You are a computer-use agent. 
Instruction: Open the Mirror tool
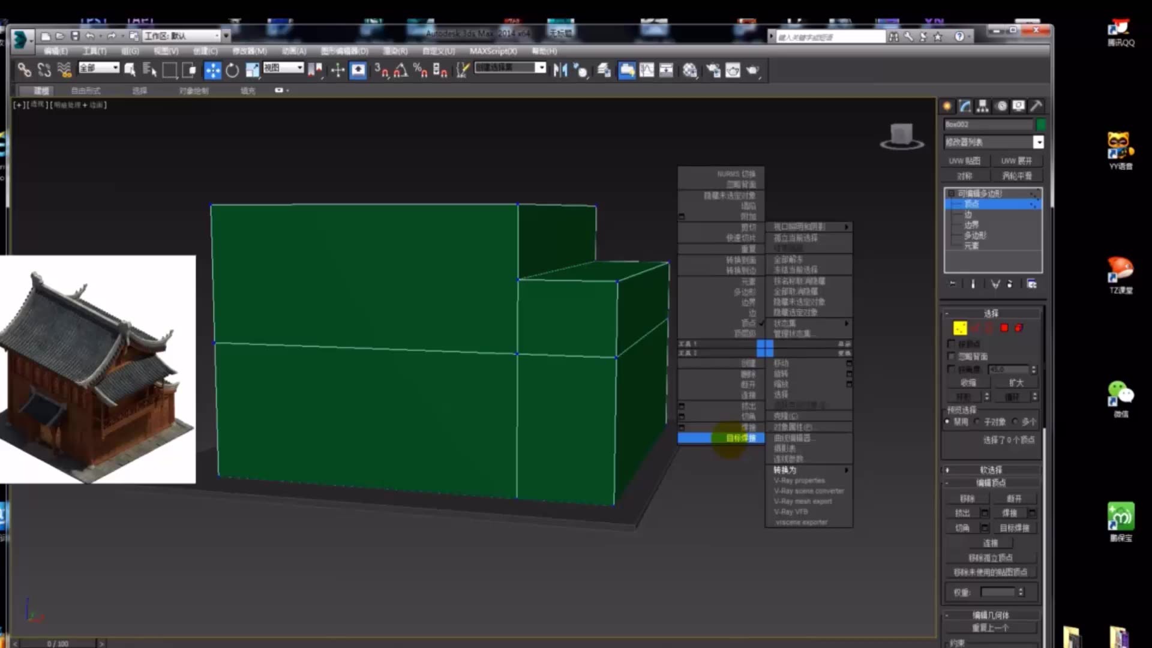tap(559, 70)
